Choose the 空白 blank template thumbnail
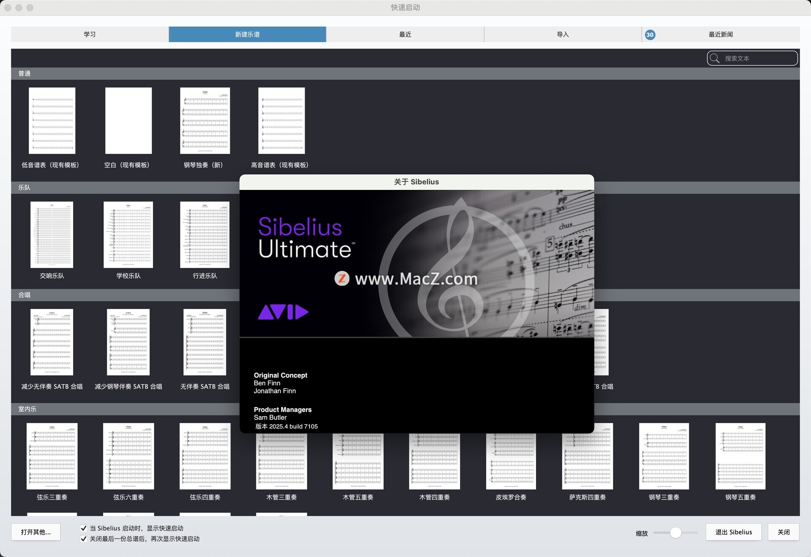Screen dimensions: 811x557 [128, 121]
